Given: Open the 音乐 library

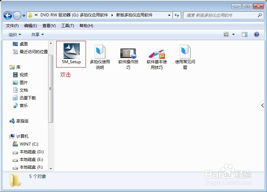Looking at the screenshot, I should [20, 106].
